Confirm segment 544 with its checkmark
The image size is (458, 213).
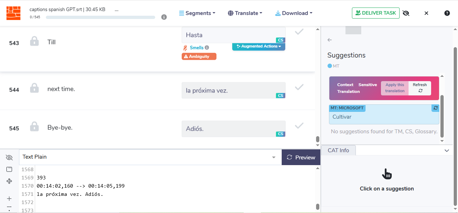[299, 87]
